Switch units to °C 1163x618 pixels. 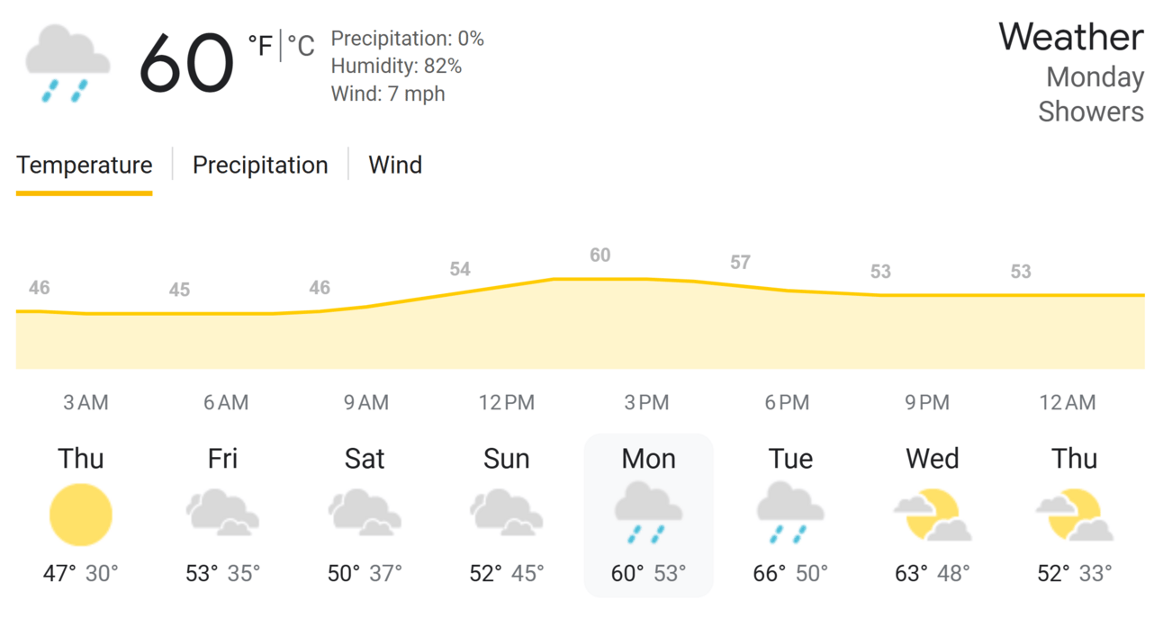[x=302, y=45]
